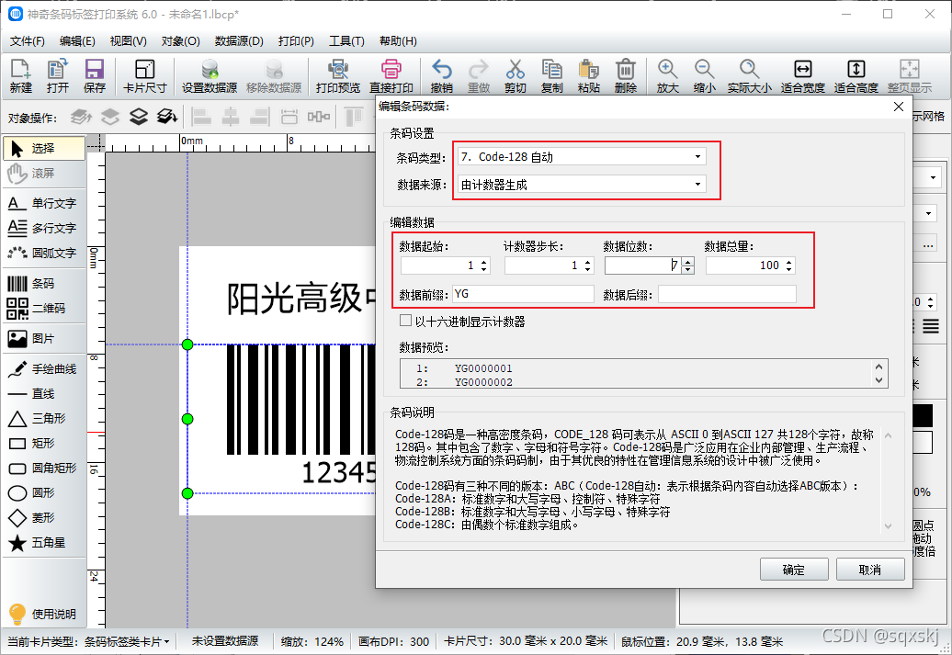Image resolution: width=952 pixels, height=655 pixels.
Task: Select the 圆角矩形 rounded rectangle tool
Action: coord(44,468)
